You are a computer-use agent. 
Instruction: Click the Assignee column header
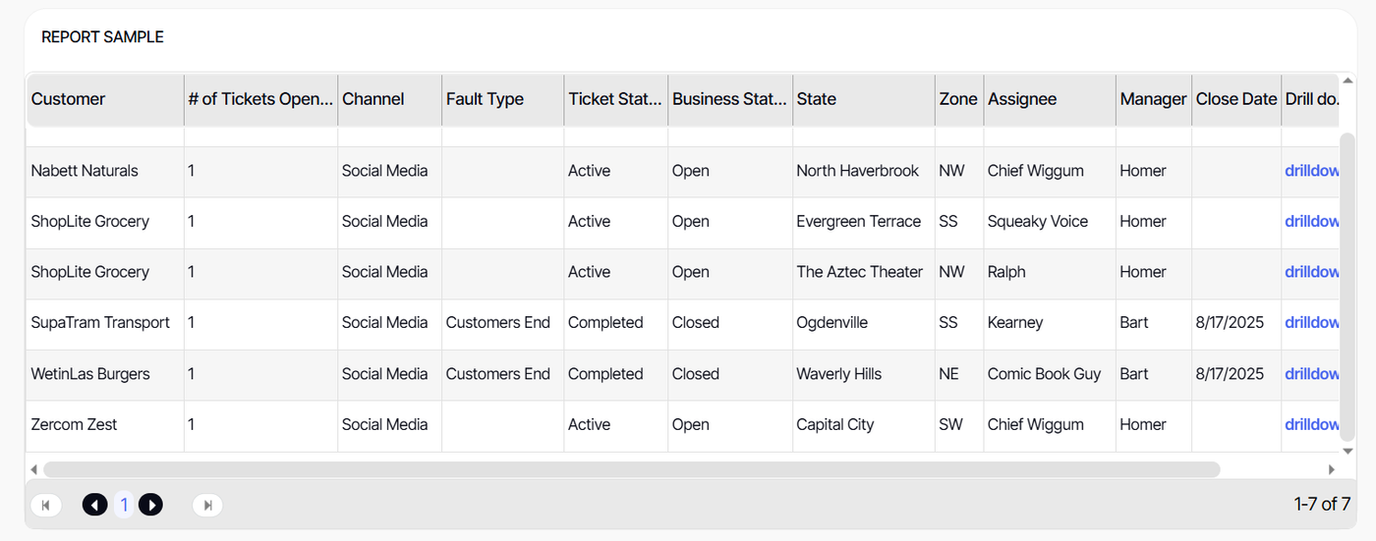pyautogui.click(x=1022, y=99)
